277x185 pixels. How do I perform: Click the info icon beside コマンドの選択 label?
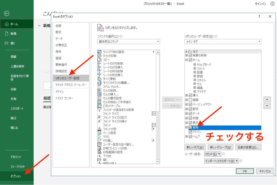pyautogui.click(x=121, y=36)
